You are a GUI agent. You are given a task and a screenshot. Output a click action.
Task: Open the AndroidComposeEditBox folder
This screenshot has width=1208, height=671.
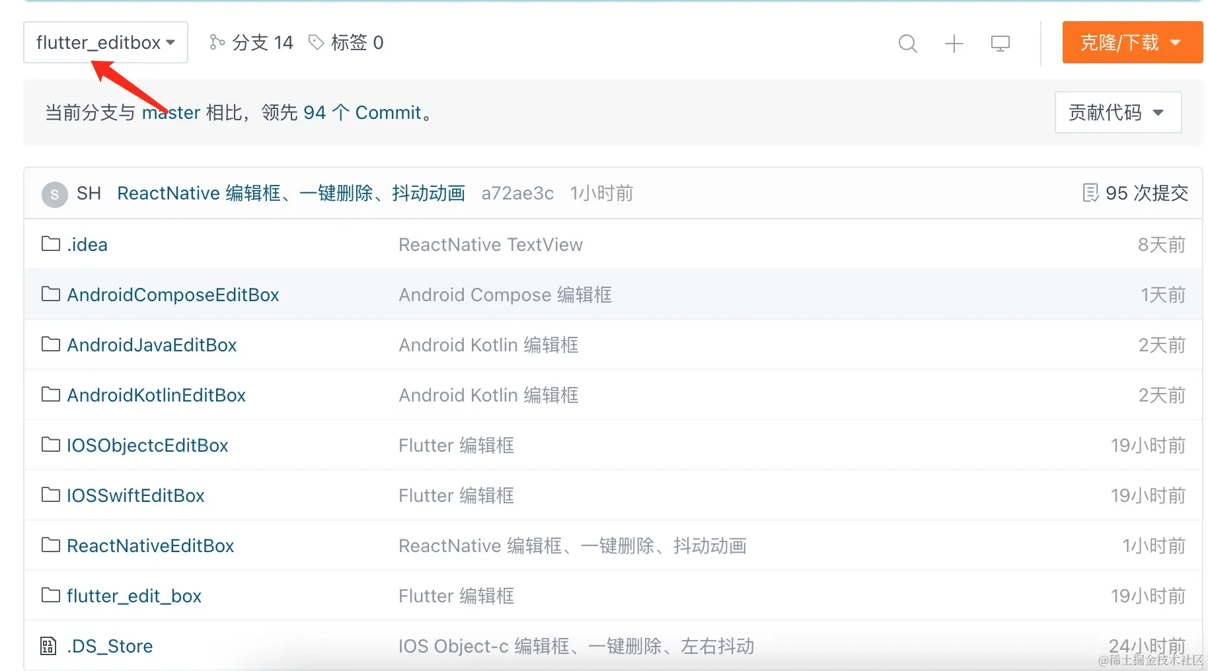173,295
